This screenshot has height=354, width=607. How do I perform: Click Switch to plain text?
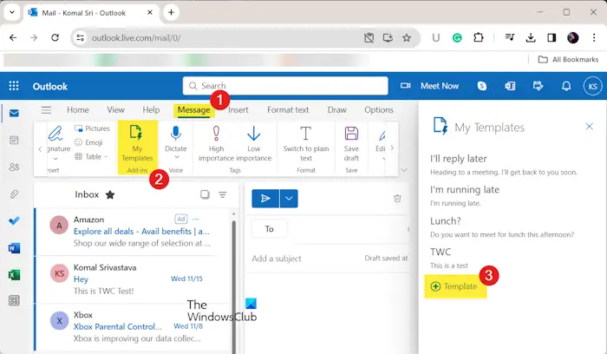point(306,143)
